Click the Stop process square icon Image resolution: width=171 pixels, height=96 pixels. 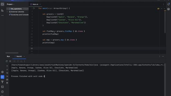pos(10,61)
